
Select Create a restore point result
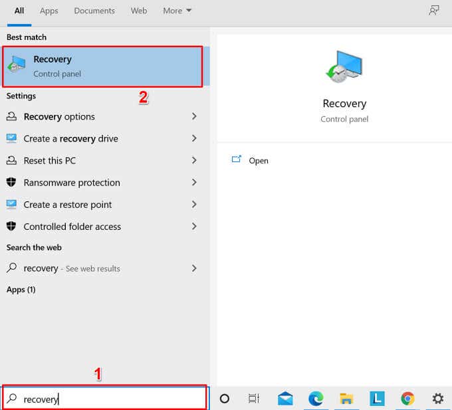point(68,205)
